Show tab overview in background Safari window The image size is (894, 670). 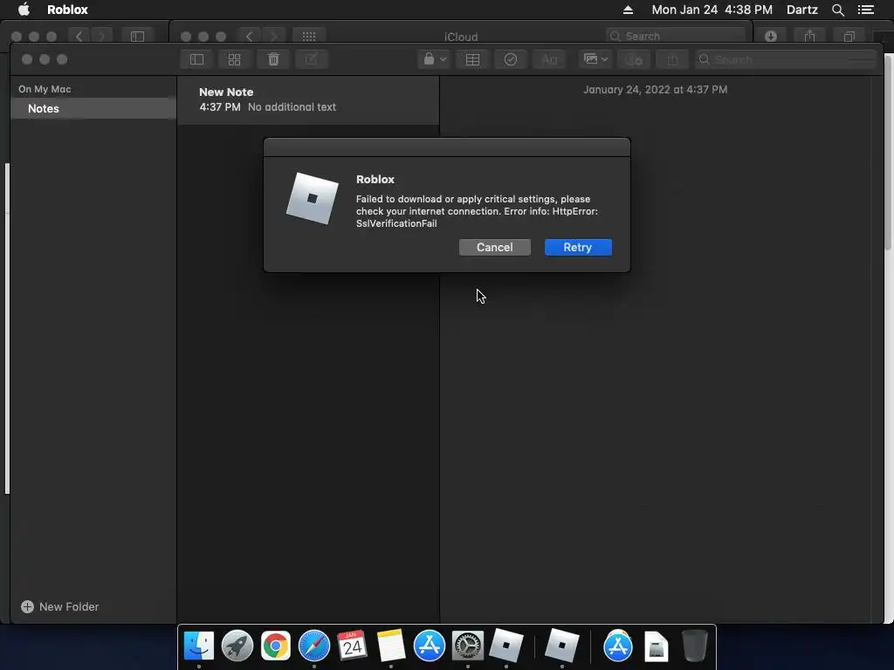[x=849, y=37]
